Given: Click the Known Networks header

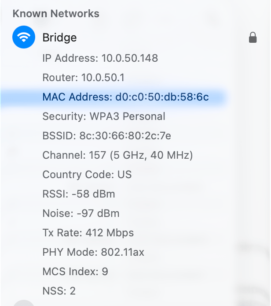Looking at the screenshot, I should click(56, 14).
